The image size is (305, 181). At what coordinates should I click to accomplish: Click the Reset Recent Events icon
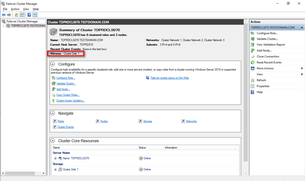pos(252,62)
